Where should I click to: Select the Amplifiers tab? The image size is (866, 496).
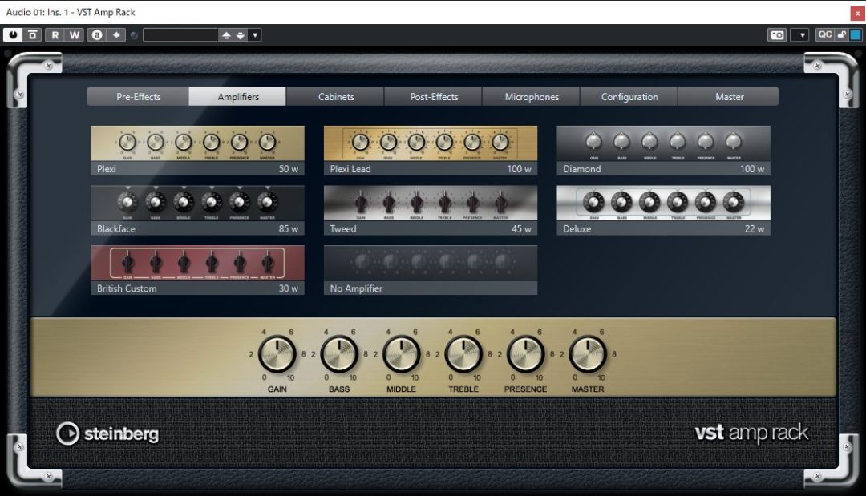[238, 96]
